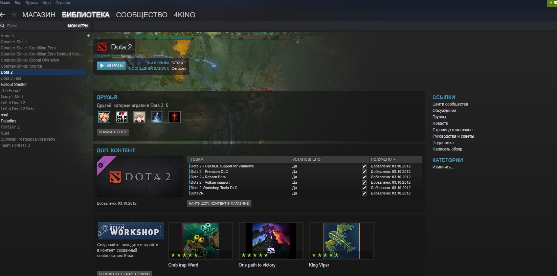Switch to the МАГАЗИН tab

coord(39,15)
